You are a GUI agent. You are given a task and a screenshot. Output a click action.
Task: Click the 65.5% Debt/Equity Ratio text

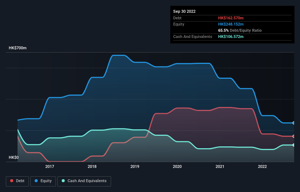point(240,30)
